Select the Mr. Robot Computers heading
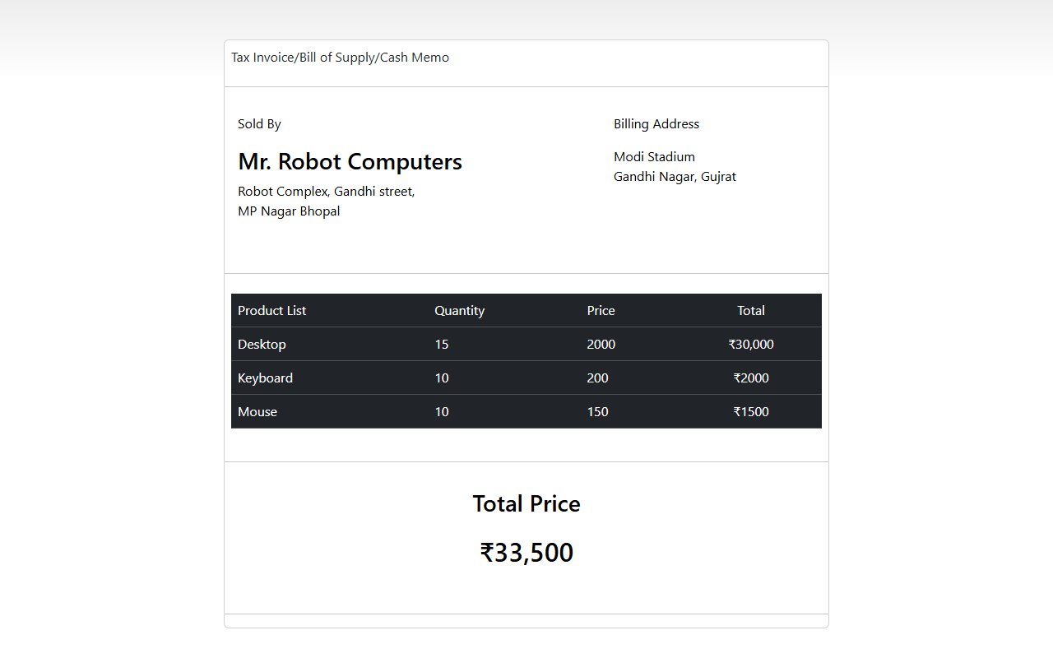 click(350, 162)
